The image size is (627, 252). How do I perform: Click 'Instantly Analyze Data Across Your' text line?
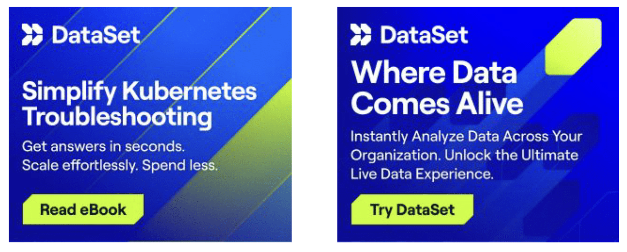click(x=466, y=137)
